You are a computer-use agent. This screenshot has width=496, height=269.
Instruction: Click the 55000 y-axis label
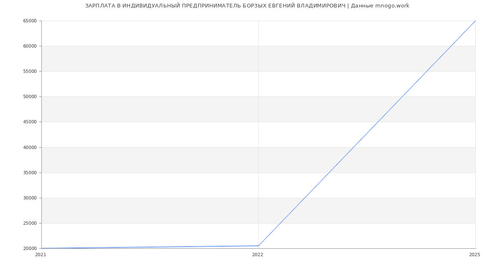30,72
